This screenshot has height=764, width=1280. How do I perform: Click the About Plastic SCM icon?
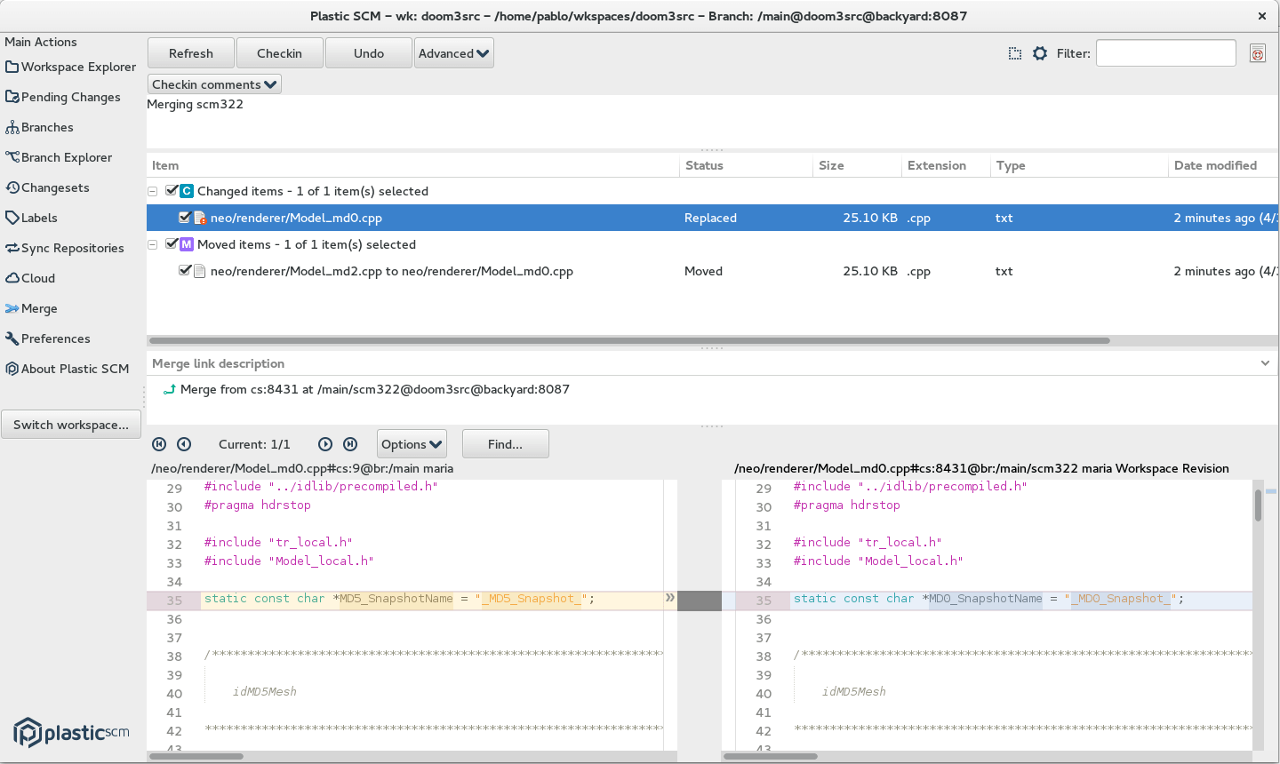(12, 369)
